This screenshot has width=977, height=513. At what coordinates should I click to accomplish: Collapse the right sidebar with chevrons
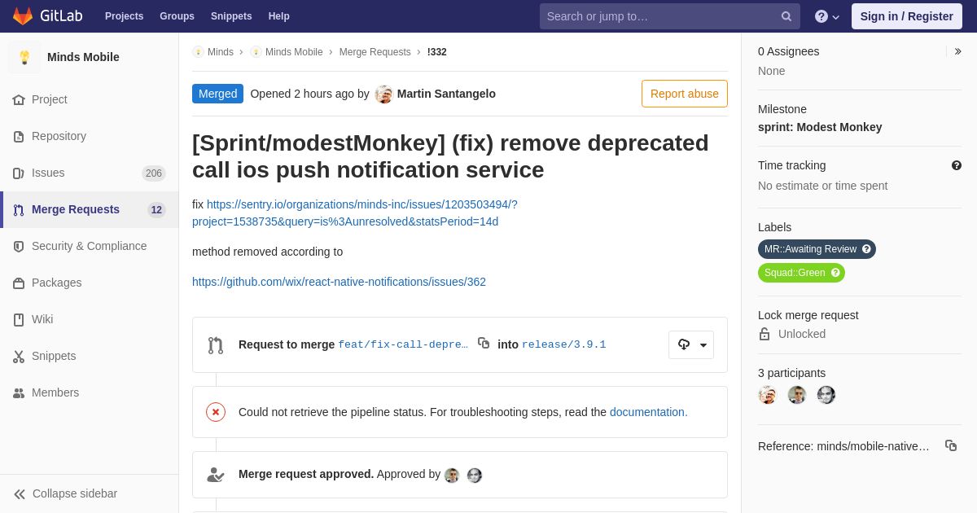click(958, 51)
